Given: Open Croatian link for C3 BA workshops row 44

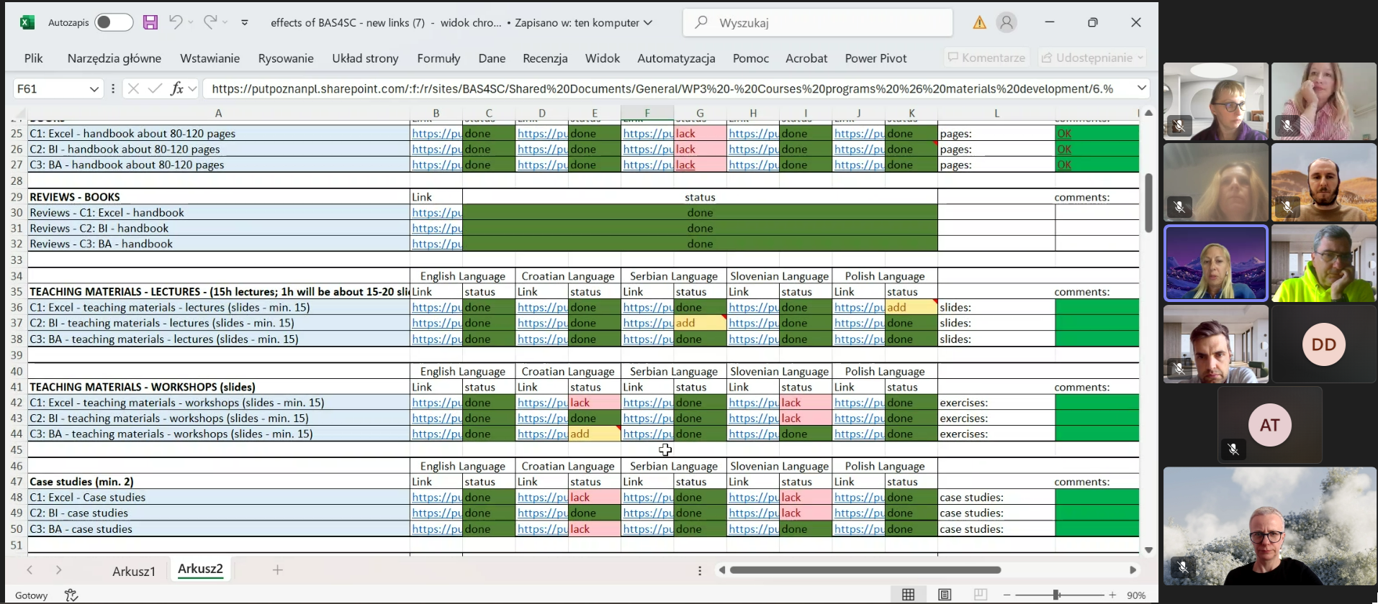Looking at the screenshot, I should coord(542,434).
